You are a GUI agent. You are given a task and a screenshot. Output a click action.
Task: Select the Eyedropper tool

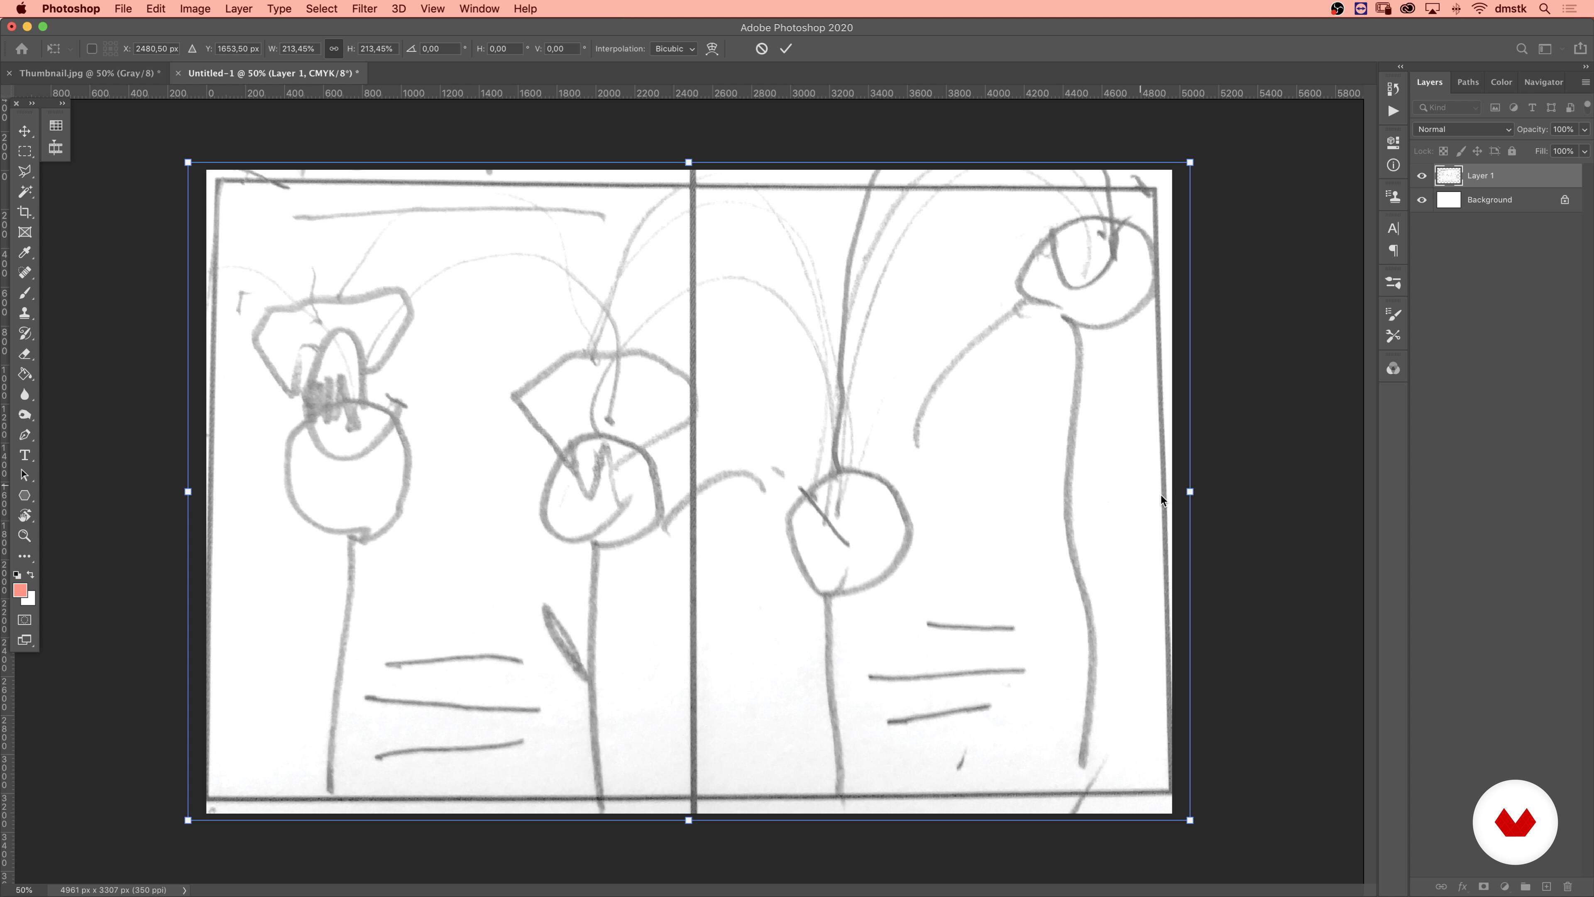point(25,252)
